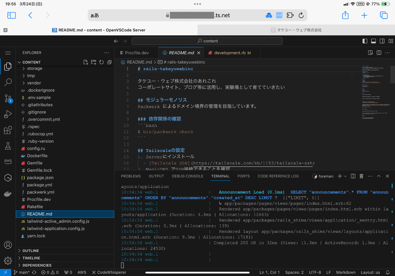Open the Accounts menu icon
Image resolution: width=395 pixels, height=276 pixels.
(x=8, y=245)
